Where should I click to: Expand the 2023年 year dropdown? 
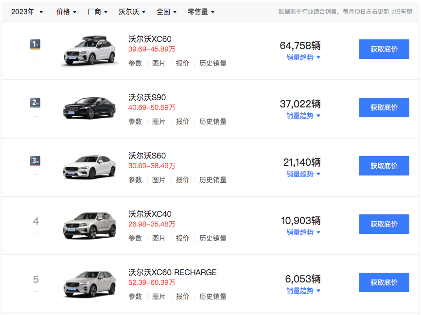click(27, 12)
